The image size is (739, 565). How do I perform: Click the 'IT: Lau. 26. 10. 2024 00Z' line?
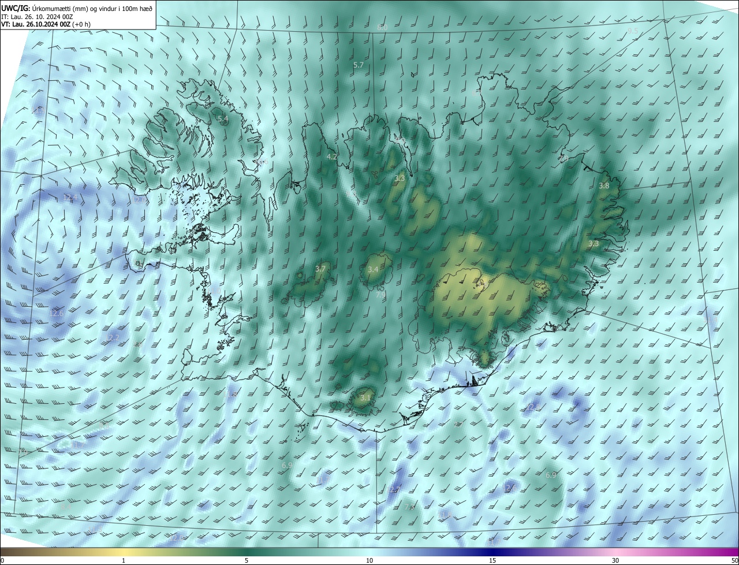(37, 17)
